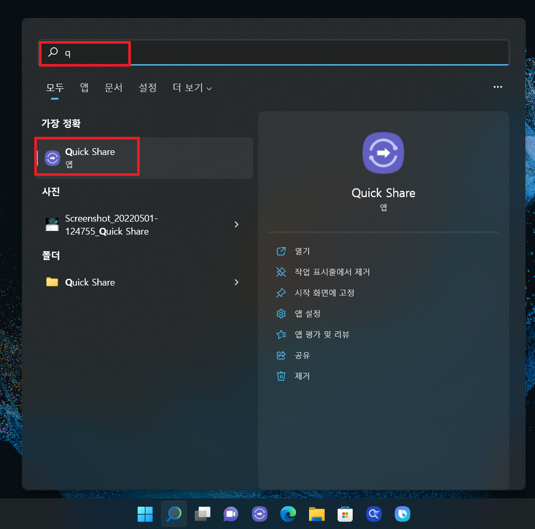Open 앱 설정
This screenshot has height=529, width=535.
click(x=307, y=314)
